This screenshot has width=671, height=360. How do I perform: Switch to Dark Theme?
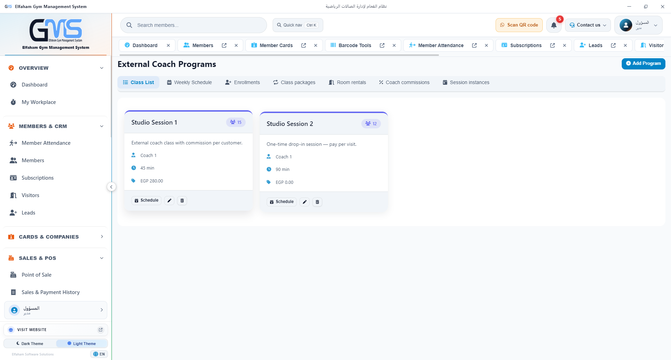click(x=30, y=344)
